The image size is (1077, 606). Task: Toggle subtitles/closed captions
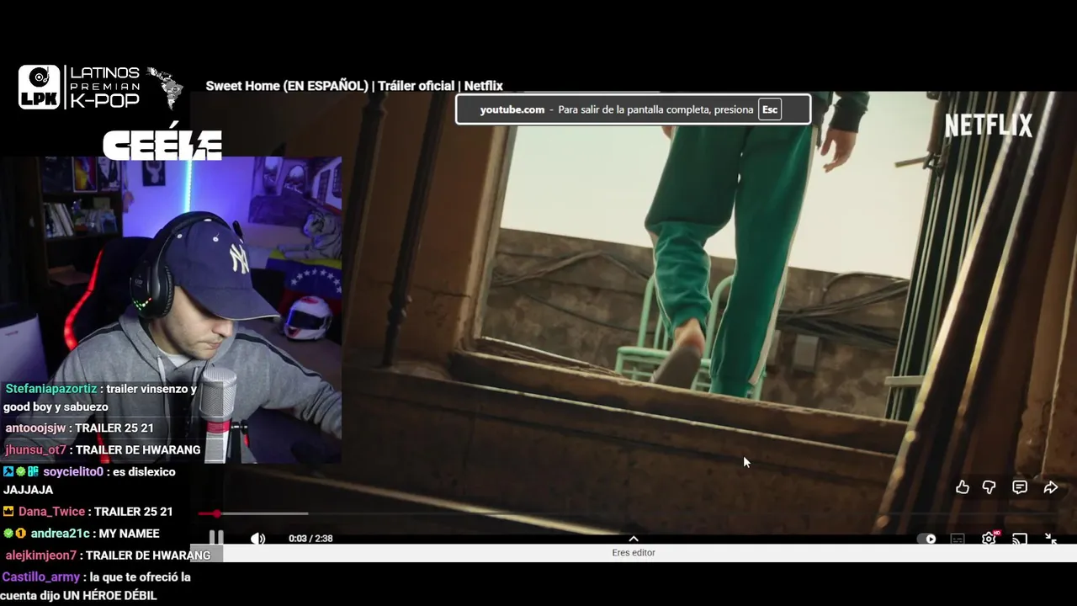pos(958,539)
